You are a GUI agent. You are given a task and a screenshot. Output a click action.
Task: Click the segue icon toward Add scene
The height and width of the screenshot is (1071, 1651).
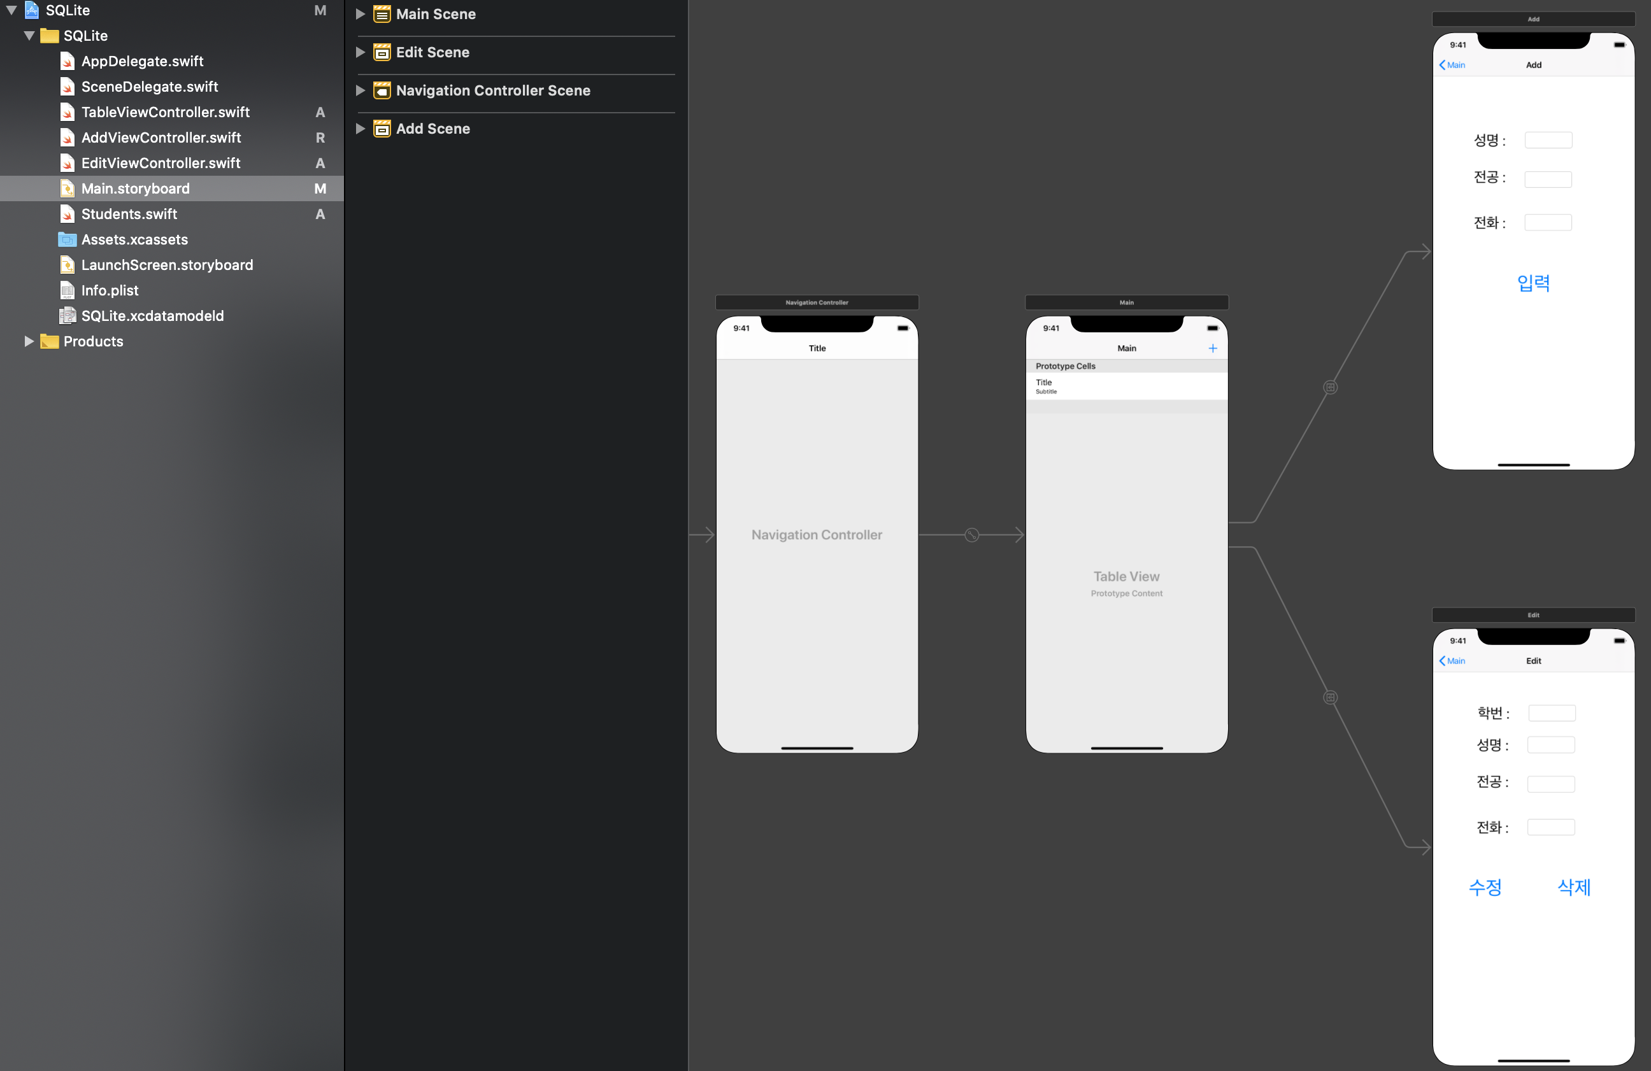[x=1330, y=387]
